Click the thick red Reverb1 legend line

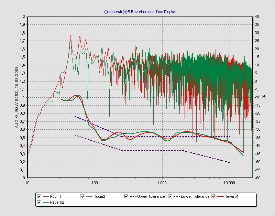pyautogui.click(x=220, y=196)
